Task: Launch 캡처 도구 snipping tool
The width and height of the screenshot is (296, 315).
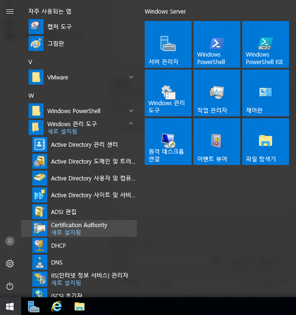Action: pos(79,27)
